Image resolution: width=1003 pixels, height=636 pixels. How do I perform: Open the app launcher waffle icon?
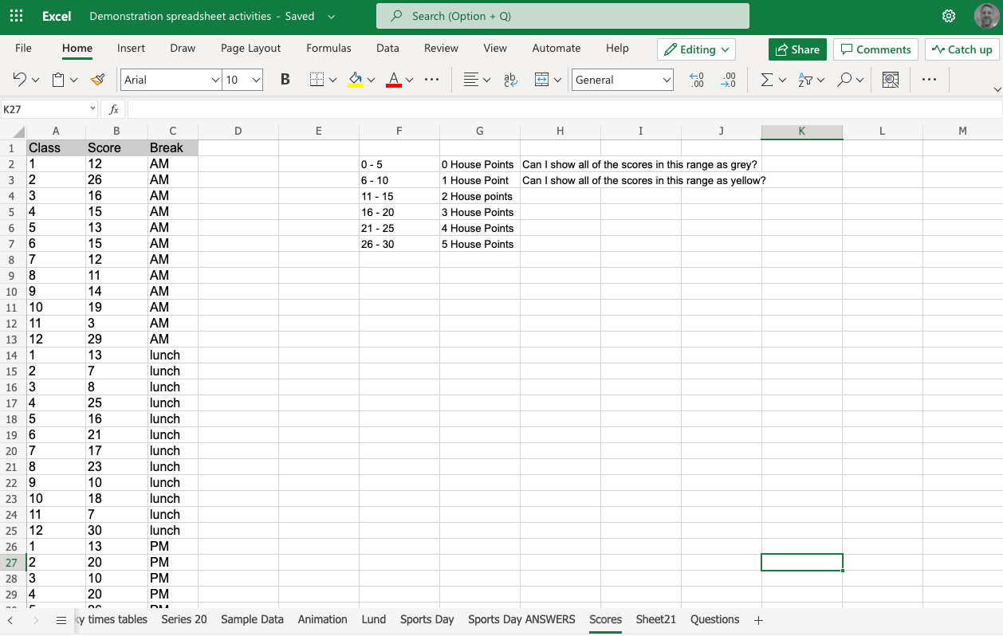pos(16,16)
